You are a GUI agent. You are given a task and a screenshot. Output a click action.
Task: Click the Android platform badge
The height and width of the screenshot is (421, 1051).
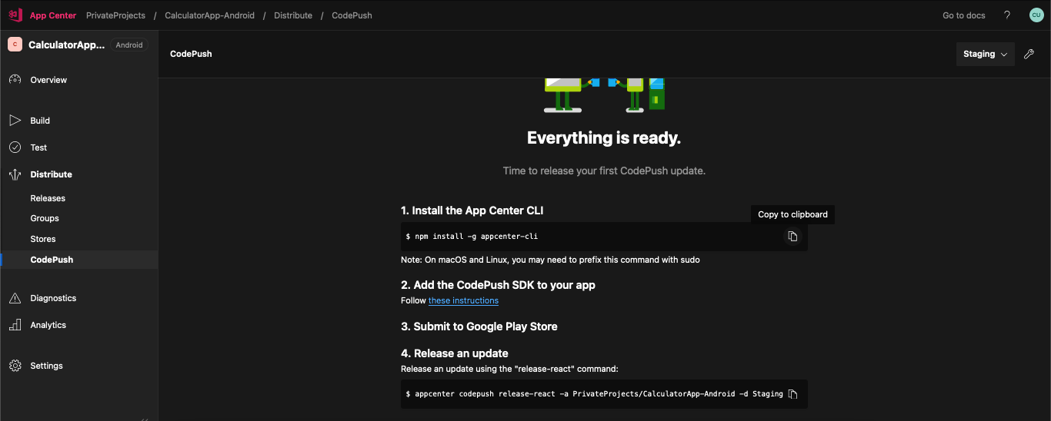pos(129,45)
